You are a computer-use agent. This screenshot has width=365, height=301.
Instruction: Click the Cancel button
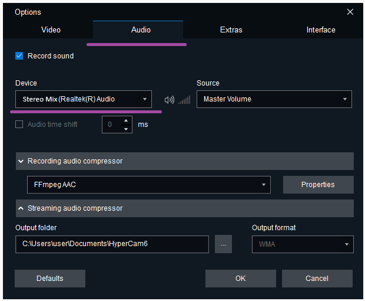pos(317,279)
